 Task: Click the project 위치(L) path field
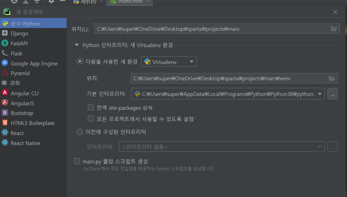pyautogui.click(x=217, y=29)
